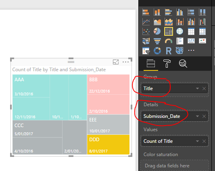Select the EEE 10/01/2017 tile

click(x=109, y=124)
